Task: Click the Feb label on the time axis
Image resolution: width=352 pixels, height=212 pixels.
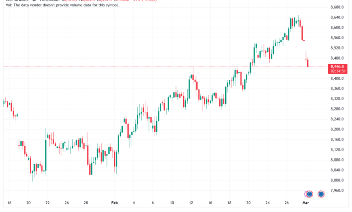Action: pyautogui.click(x=115, y=203)
